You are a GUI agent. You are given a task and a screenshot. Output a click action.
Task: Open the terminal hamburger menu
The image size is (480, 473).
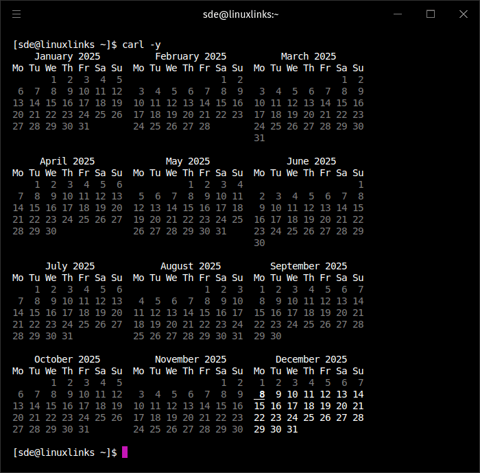point(16,14)
